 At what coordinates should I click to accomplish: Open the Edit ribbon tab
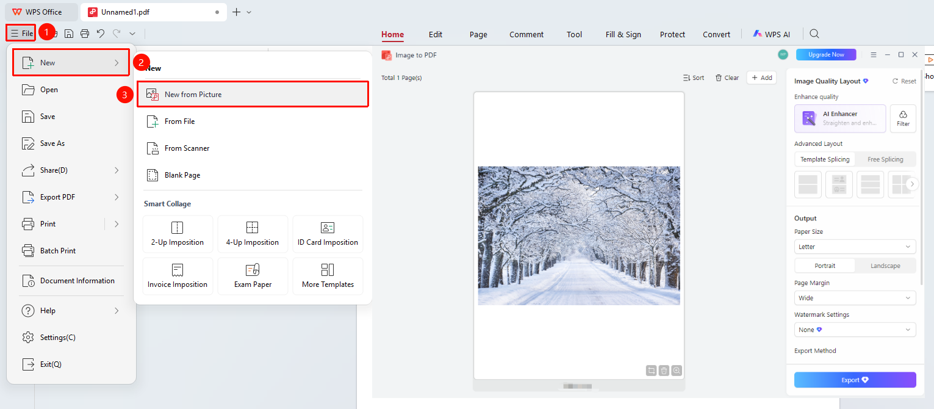(x=436, y=35)
